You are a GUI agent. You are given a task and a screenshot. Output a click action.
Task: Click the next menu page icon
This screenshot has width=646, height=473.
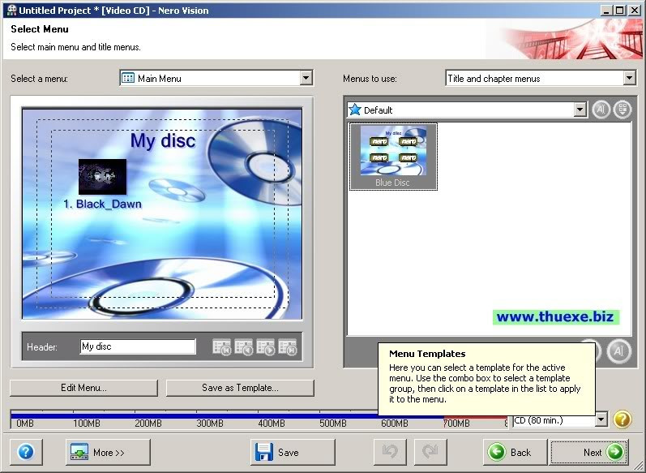266,347
